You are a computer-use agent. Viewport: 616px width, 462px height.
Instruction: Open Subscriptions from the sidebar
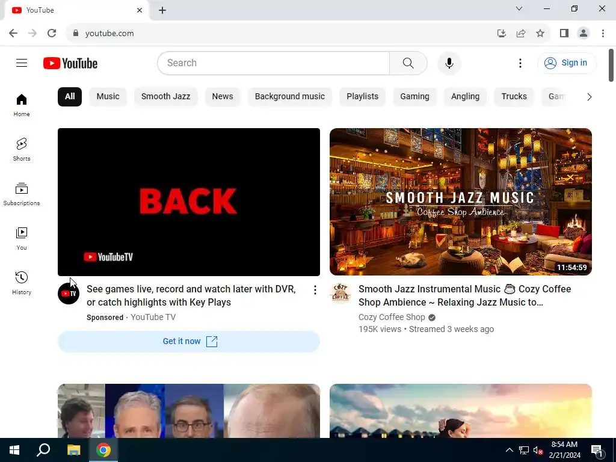pos(22,194)
